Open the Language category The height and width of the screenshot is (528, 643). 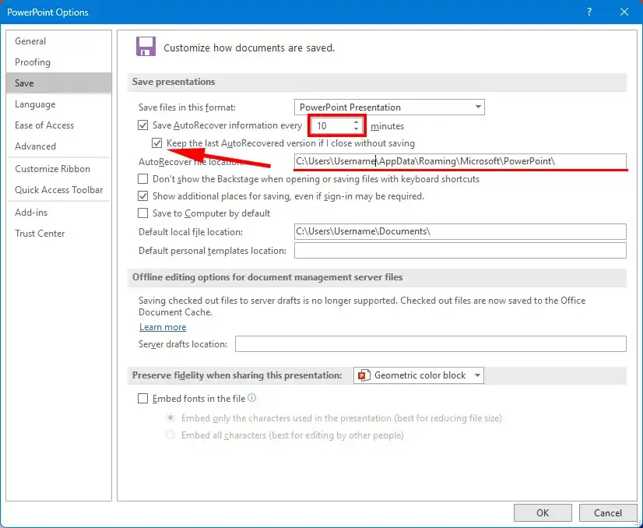(x=59, y=104)
